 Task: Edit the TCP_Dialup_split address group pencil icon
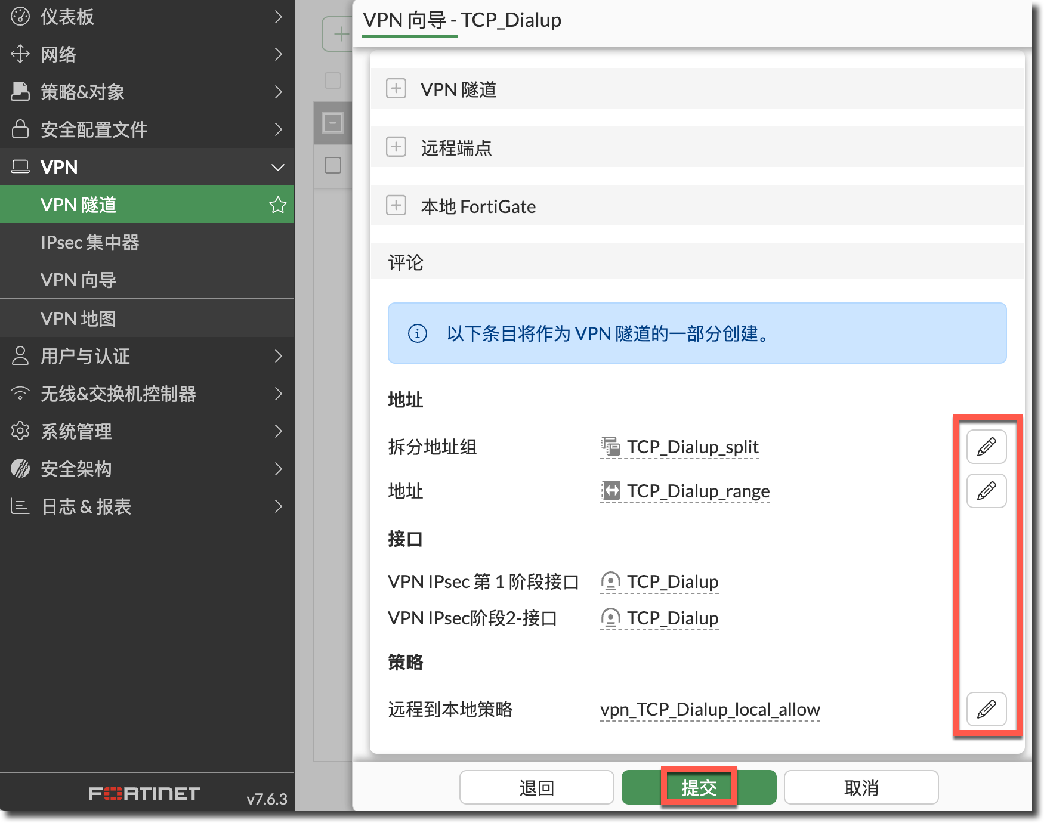coord(986,447)
